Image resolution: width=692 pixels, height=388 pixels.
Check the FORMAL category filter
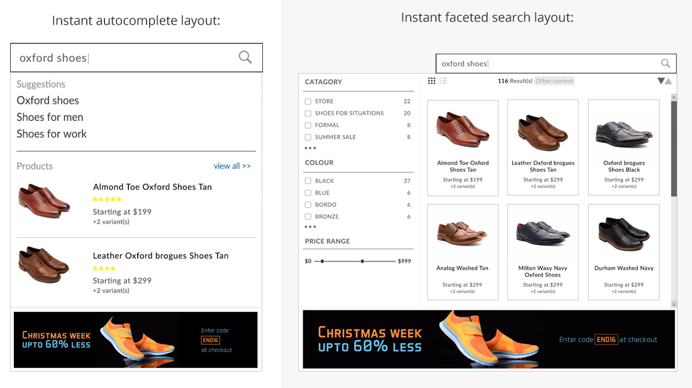[x=308, y=125]
